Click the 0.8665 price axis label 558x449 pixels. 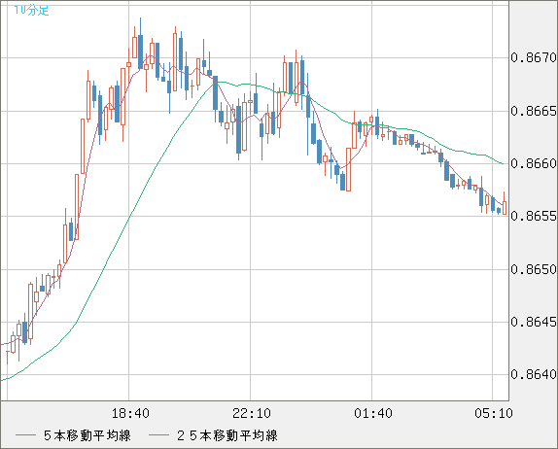534,111
